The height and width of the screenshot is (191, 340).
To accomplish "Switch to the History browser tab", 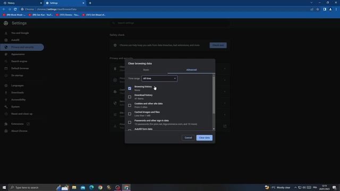I will [x=22, y=3].
